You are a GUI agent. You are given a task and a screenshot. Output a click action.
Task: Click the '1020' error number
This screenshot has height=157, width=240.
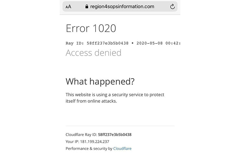104,28
